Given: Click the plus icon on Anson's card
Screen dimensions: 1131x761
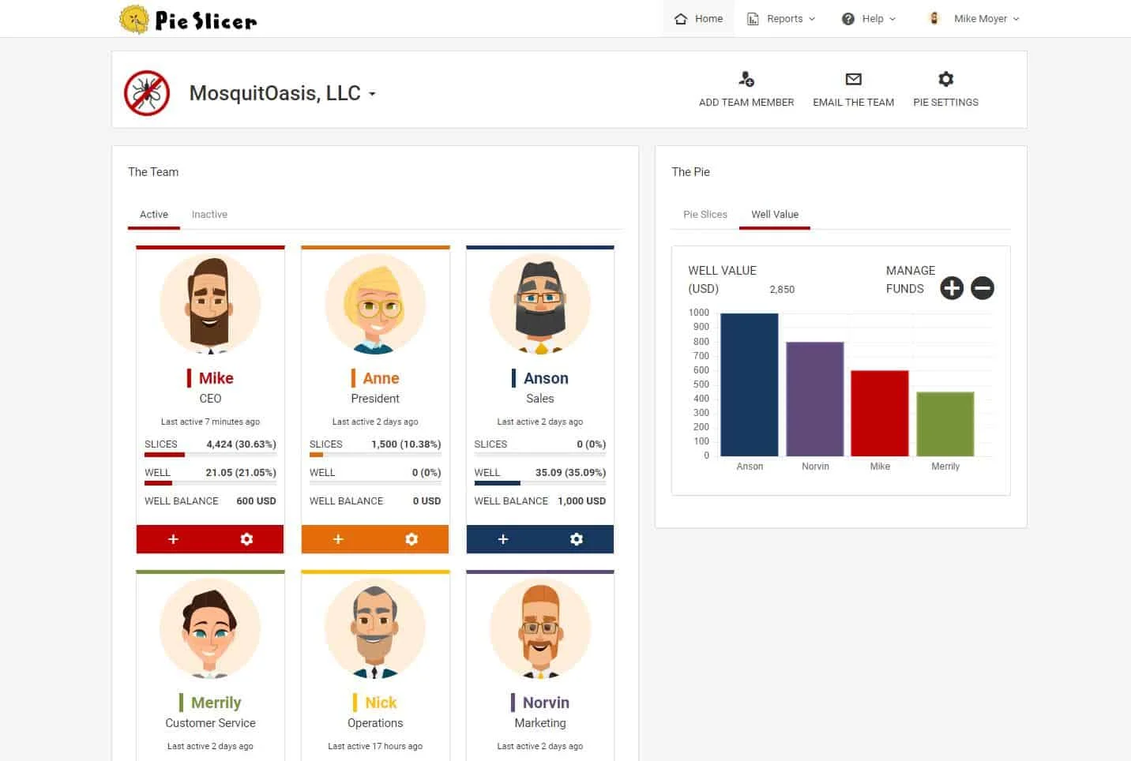Looking at the screenshot, I should coord(503,539).
